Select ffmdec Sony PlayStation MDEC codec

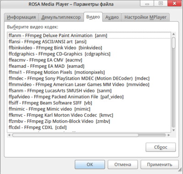(x=89, y=78)
